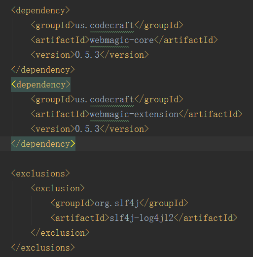
Task: Click the org.slf4j groupId value
Action: coord(117,203)
